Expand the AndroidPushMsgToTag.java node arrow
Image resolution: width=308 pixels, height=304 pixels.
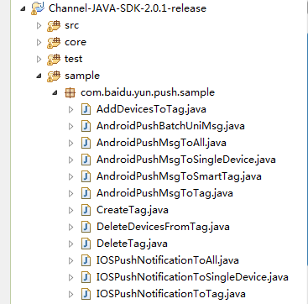click(x=71, y=193)
